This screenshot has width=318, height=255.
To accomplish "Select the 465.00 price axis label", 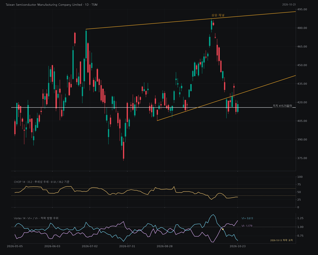I will click(302, 46).
